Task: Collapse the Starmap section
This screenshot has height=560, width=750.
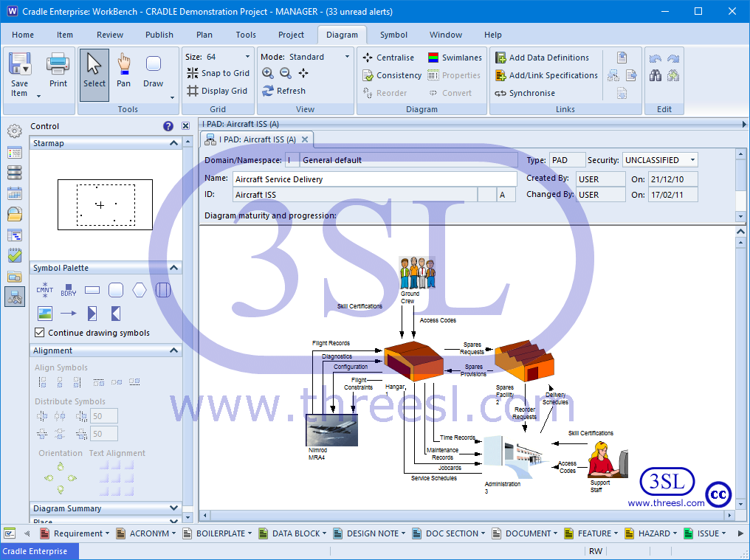Action: point(173,143)
